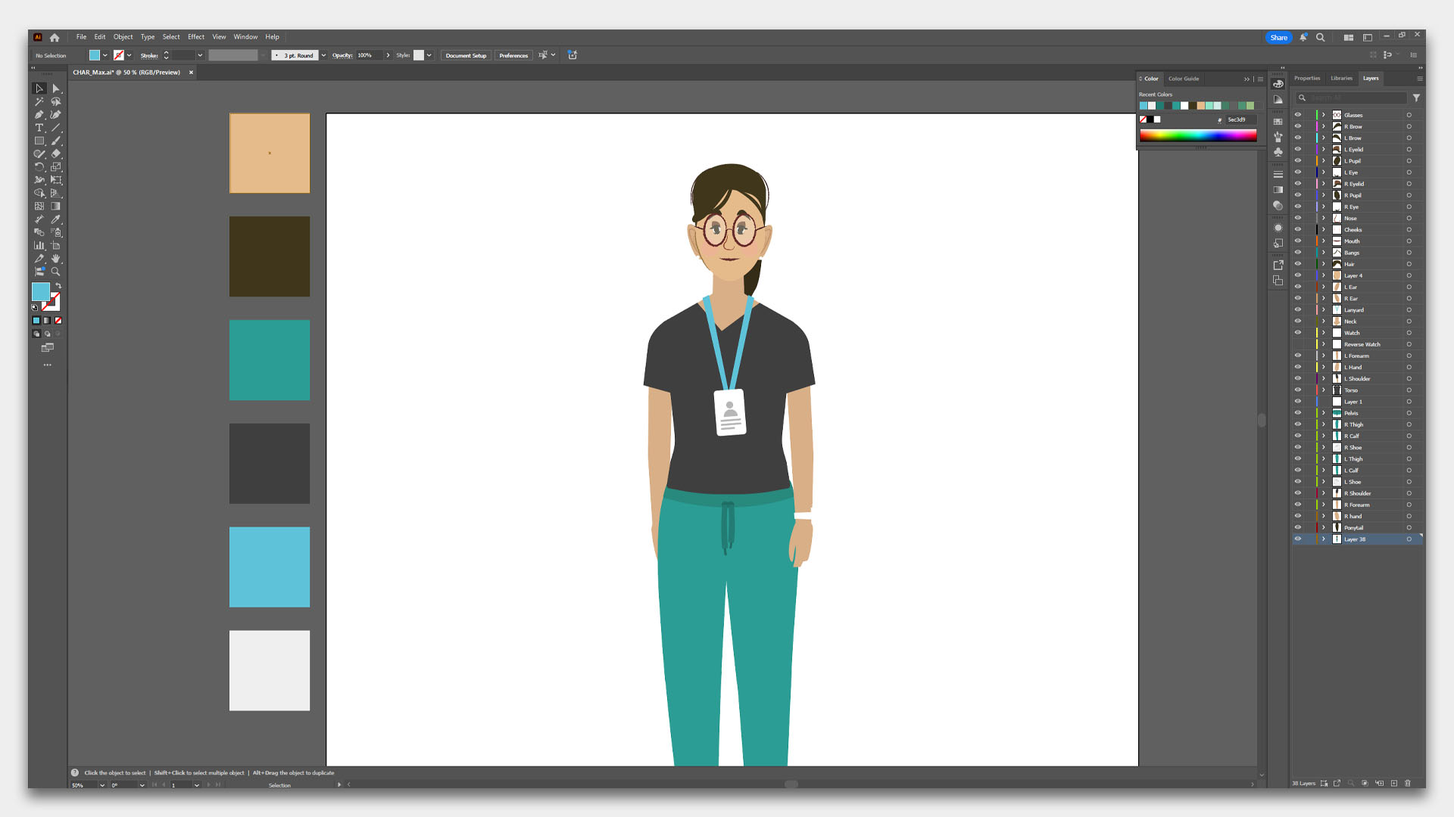This screenshot has width=1454, height=817.
Task: Toggle visibility of the Mouth layer
Action: pyautogui.click(x=1298, y=241)
